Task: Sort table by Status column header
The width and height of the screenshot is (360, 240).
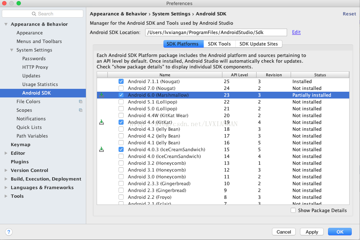Action: [x=320, y=75]
